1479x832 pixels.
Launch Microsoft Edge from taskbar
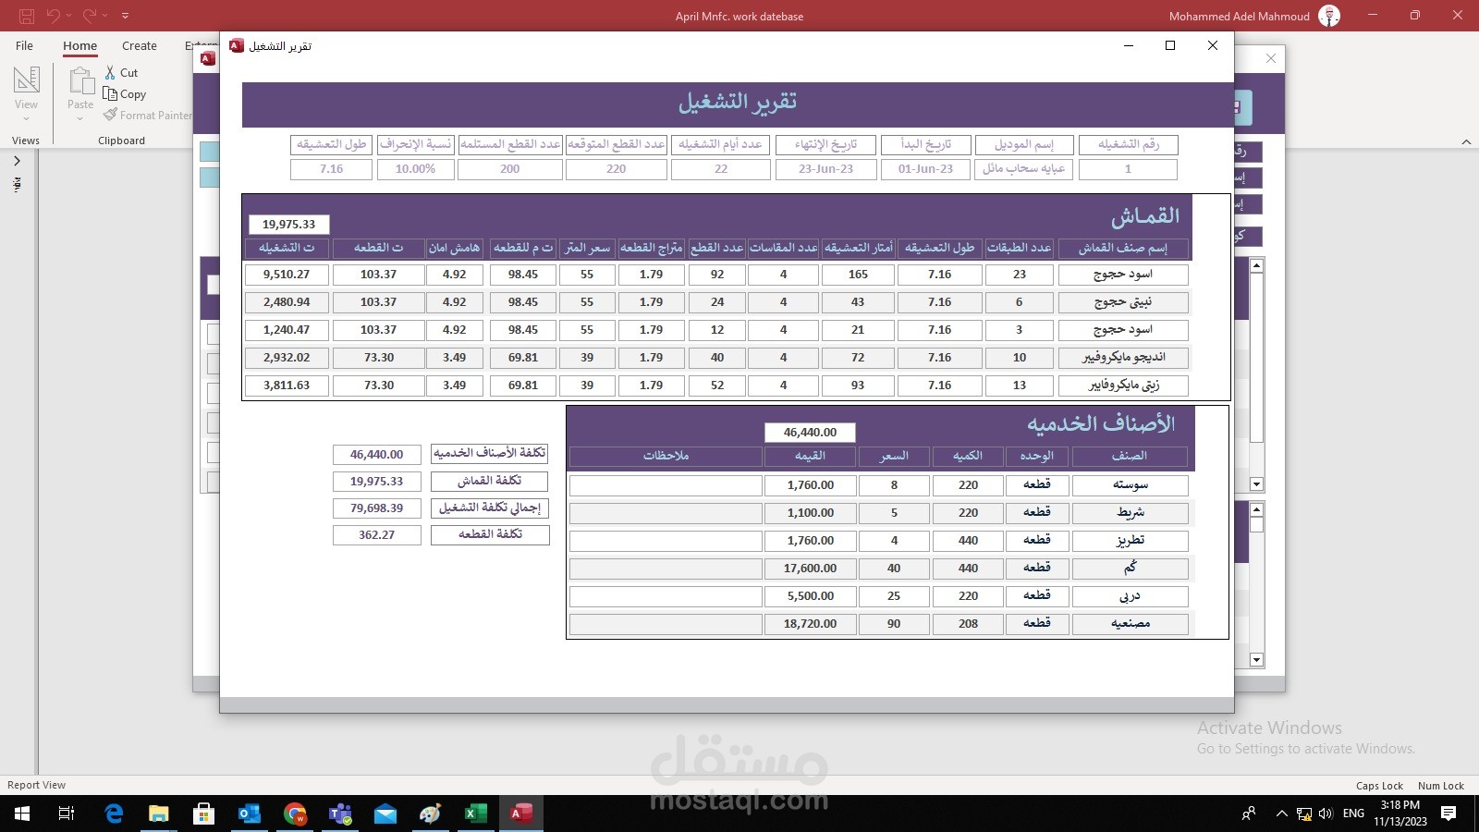[x=114, y=814]
